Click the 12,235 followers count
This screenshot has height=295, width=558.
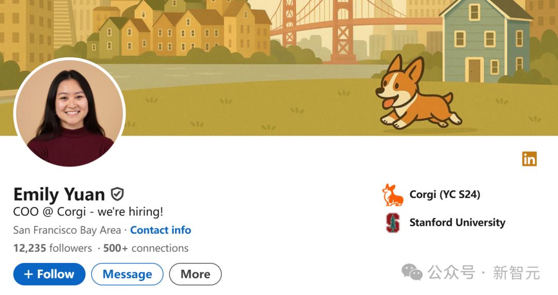coord(53,248)
